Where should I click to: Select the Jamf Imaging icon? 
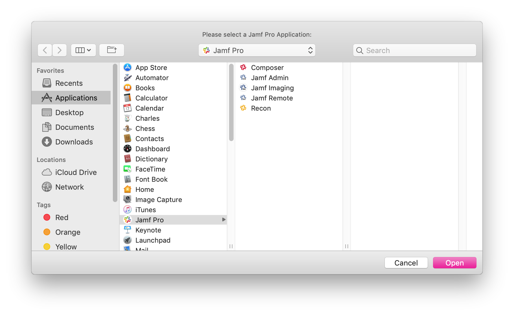[243, 88]
